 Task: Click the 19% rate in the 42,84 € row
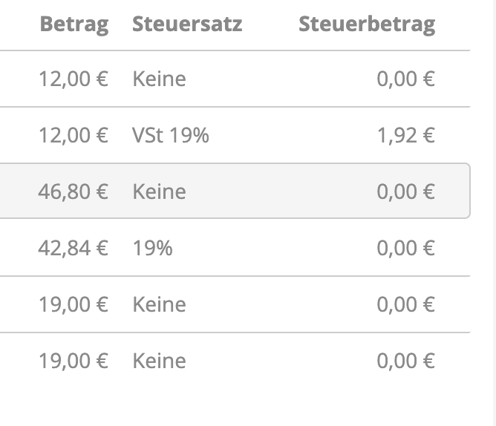pyautogui.click(x=152, y=248)
